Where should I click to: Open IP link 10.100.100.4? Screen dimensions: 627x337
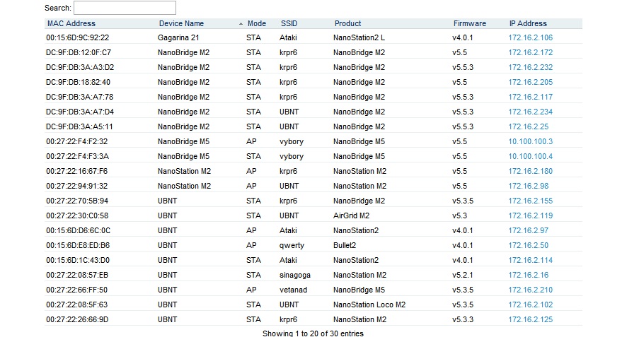click(530, 156)
